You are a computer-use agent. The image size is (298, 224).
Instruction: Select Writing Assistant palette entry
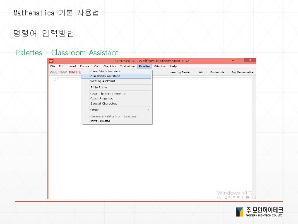pos(116,81)
